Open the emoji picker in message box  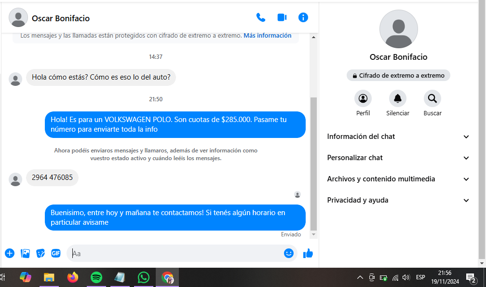point(289,253)
